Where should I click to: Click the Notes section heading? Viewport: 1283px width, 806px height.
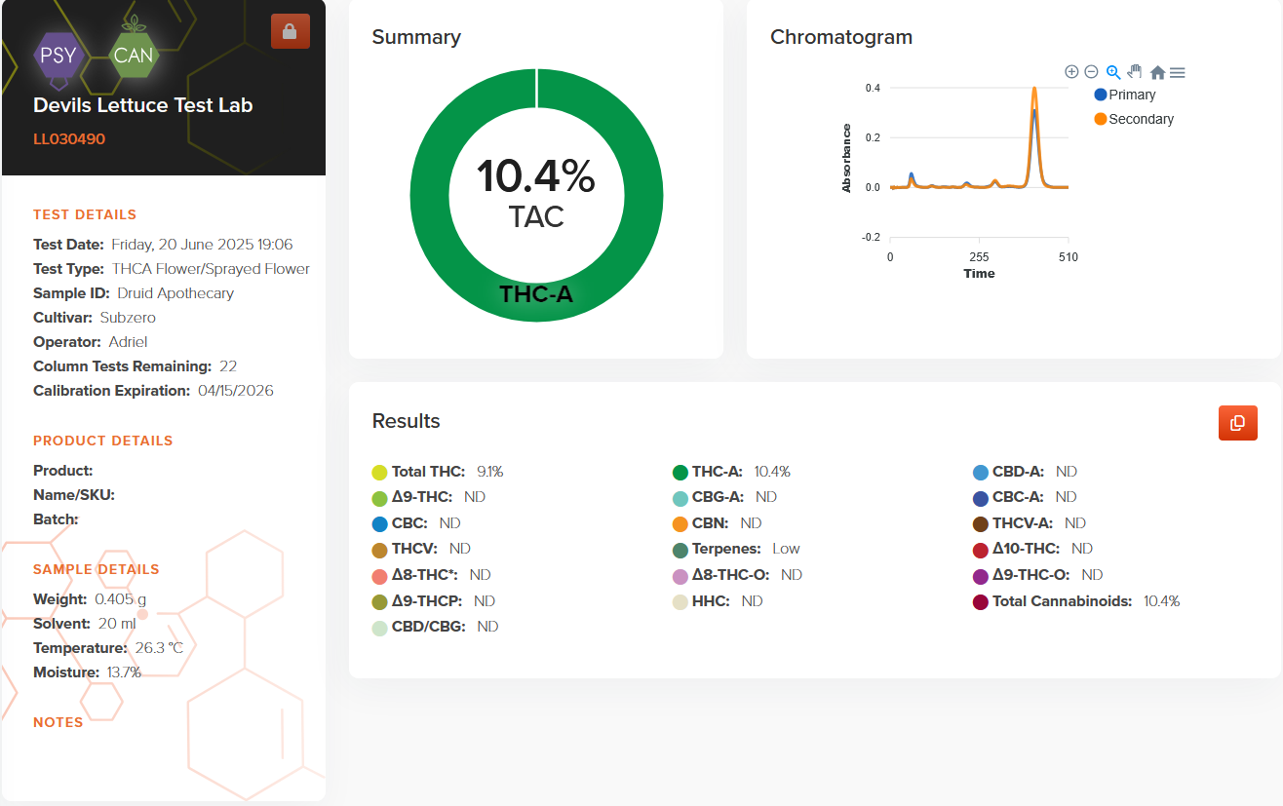tap(58, 722)
